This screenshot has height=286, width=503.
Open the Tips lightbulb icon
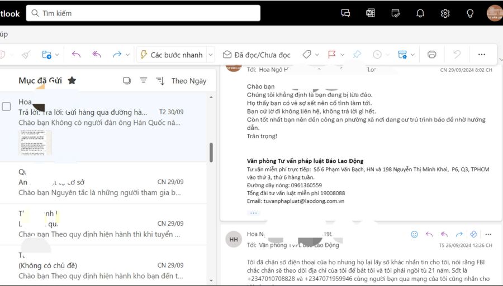(470, 13)
